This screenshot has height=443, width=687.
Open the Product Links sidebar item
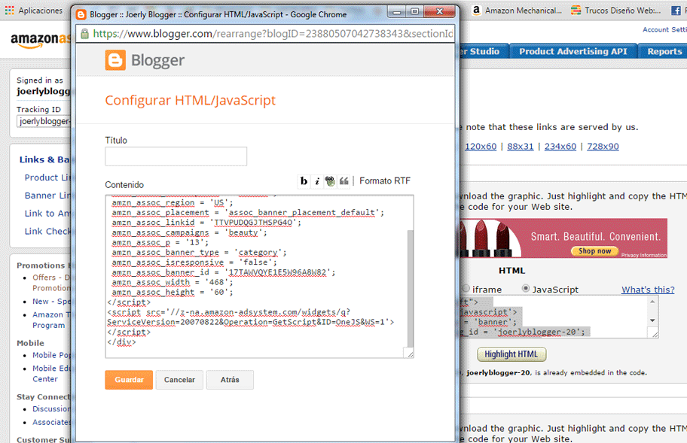pos(47,178)
